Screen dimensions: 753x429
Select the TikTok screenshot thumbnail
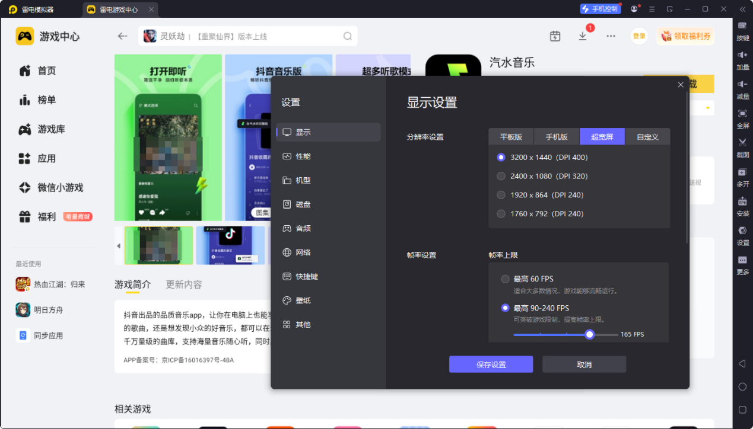(x=231, y=245)
